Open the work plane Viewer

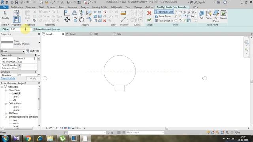[x=223, y=15]
